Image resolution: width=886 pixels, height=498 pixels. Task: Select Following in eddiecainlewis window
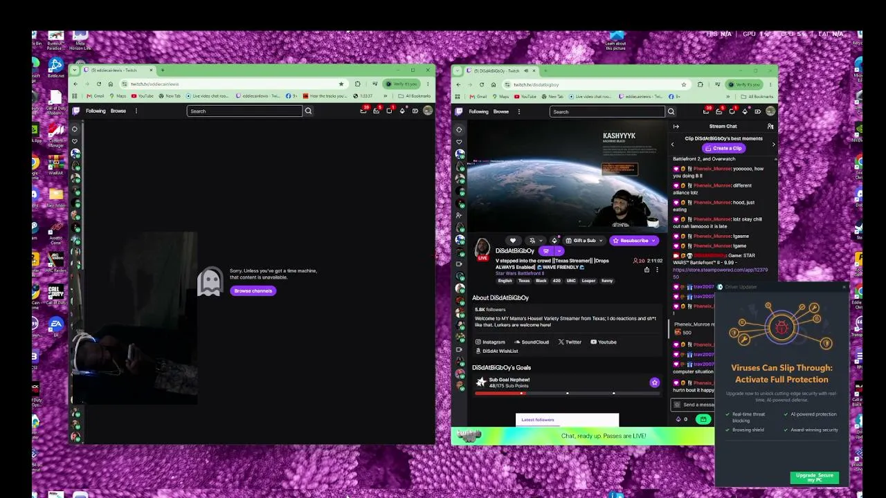coord(96,111)
